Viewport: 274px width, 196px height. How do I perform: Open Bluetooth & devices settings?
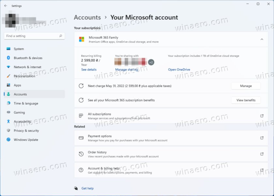34,58
